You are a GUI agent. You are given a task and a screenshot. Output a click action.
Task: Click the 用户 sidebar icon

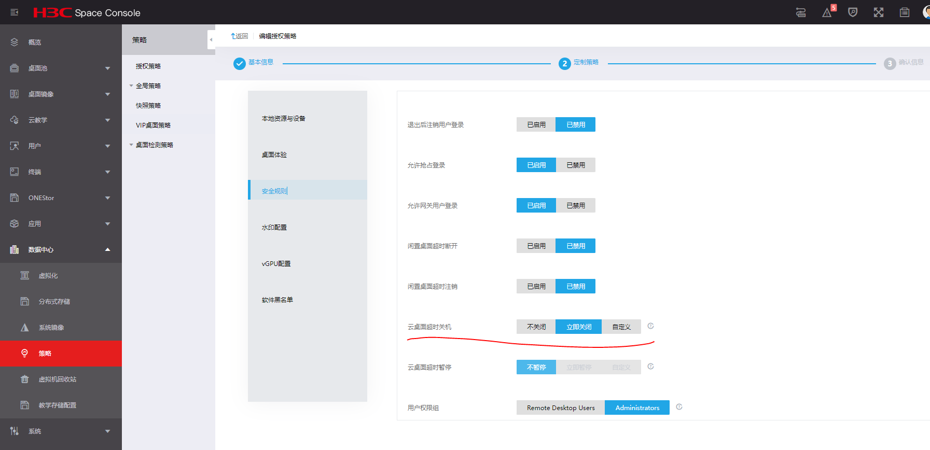tap(15, 146)
